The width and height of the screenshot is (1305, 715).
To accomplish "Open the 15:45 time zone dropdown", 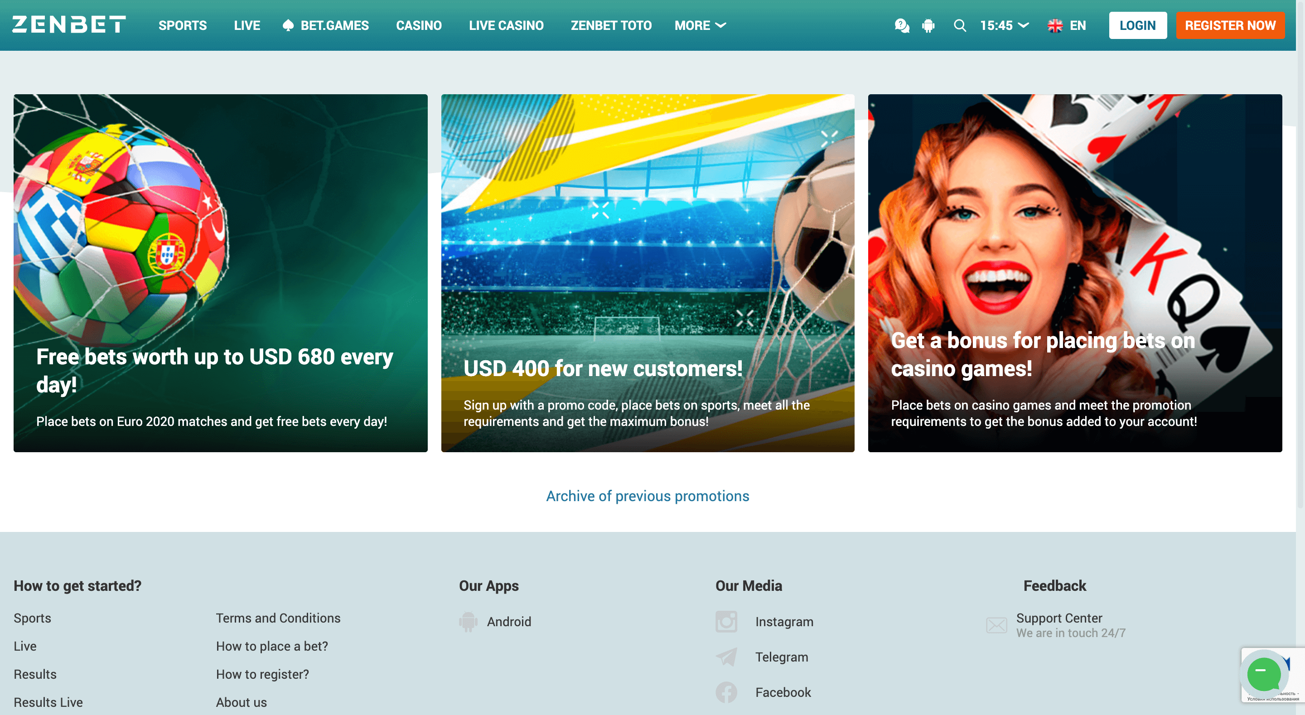I will (x=1004, y=25).
